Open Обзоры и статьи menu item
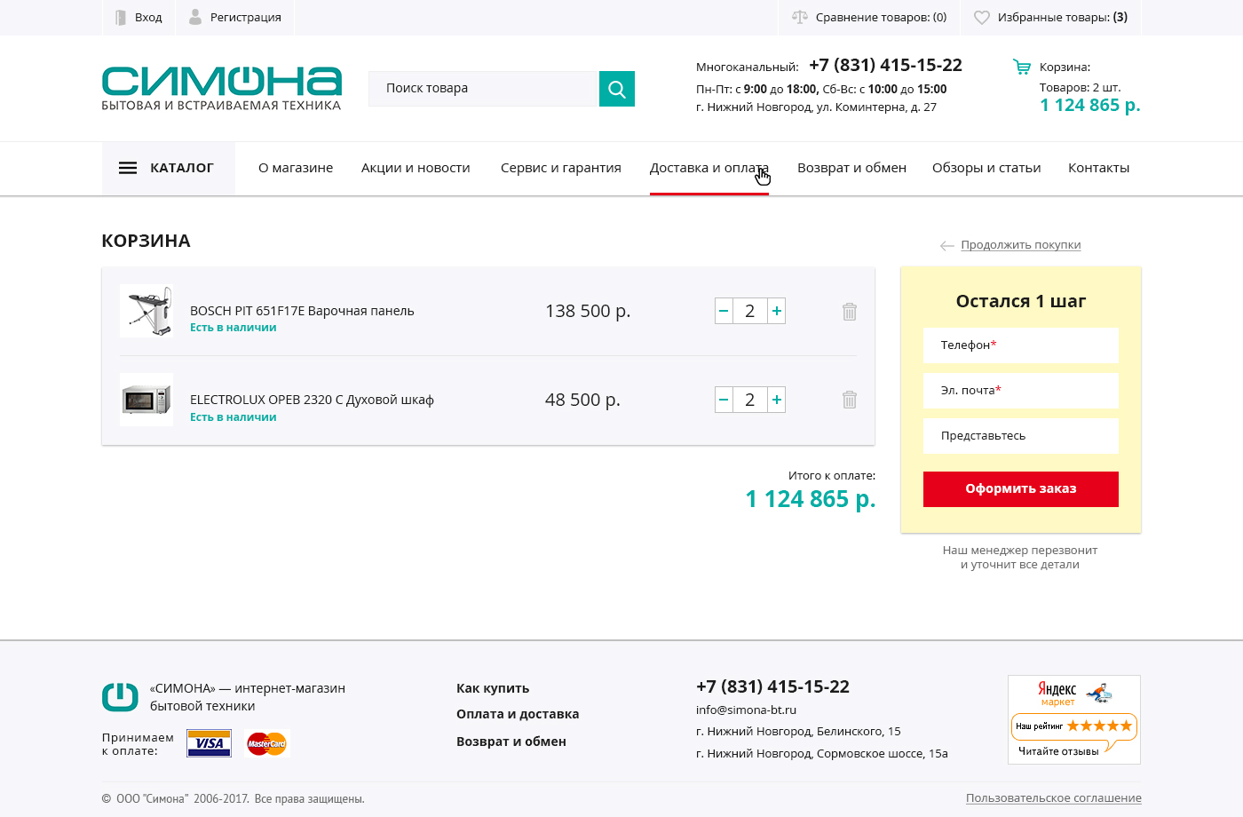Viewport: 1243px width, 817px height. tap(986, 168)
